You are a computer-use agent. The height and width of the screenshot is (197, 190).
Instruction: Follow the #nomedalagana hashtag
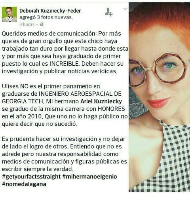click(24, 184)
